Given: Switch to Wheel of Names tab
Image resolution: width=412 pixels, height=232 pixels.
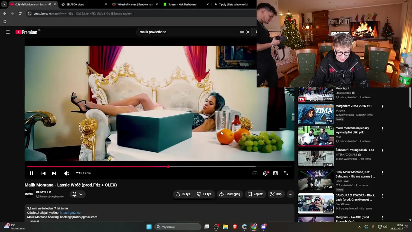Looking at the screenshot, I should tap(135, 5).
